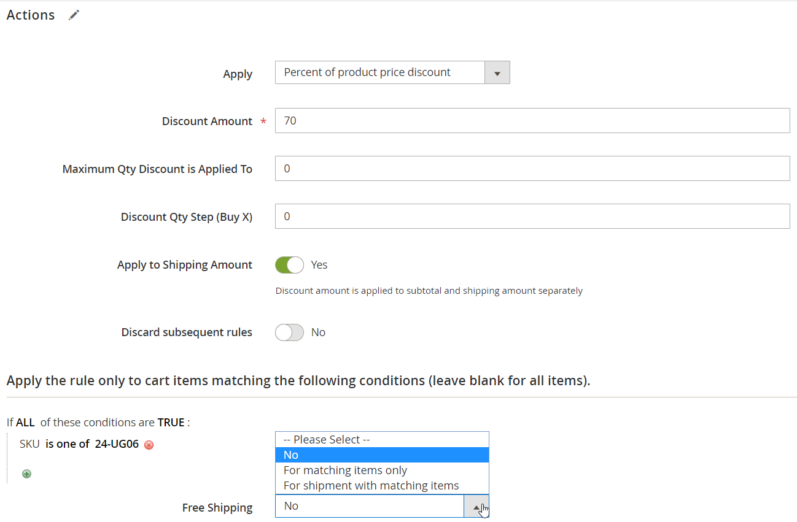797x522 pixels.
Task: Edit the 24-UG06 SKU value
Action: coord(117,444)
